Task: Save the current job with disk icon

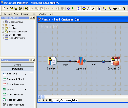Action: coord(16,8)
